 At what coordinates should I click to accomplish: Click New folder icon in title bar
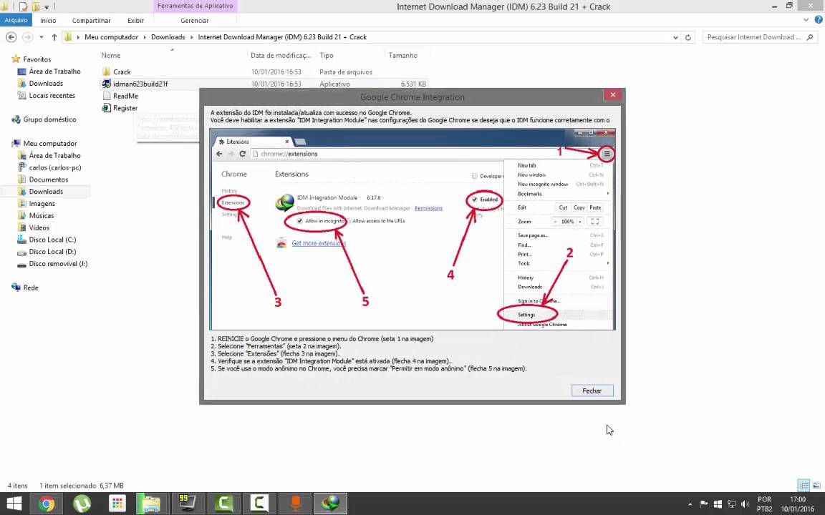coord(36,7)
